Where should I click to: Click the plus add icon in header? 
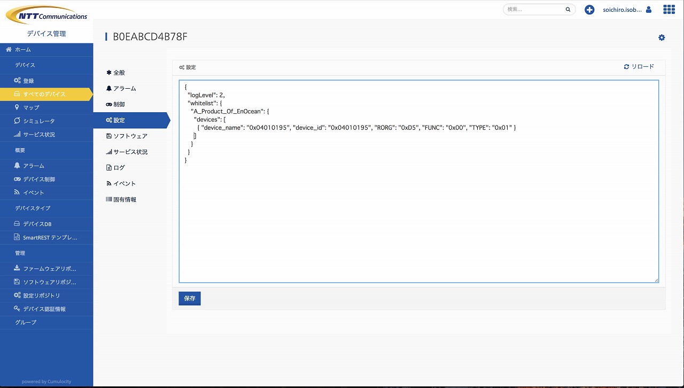589,10
